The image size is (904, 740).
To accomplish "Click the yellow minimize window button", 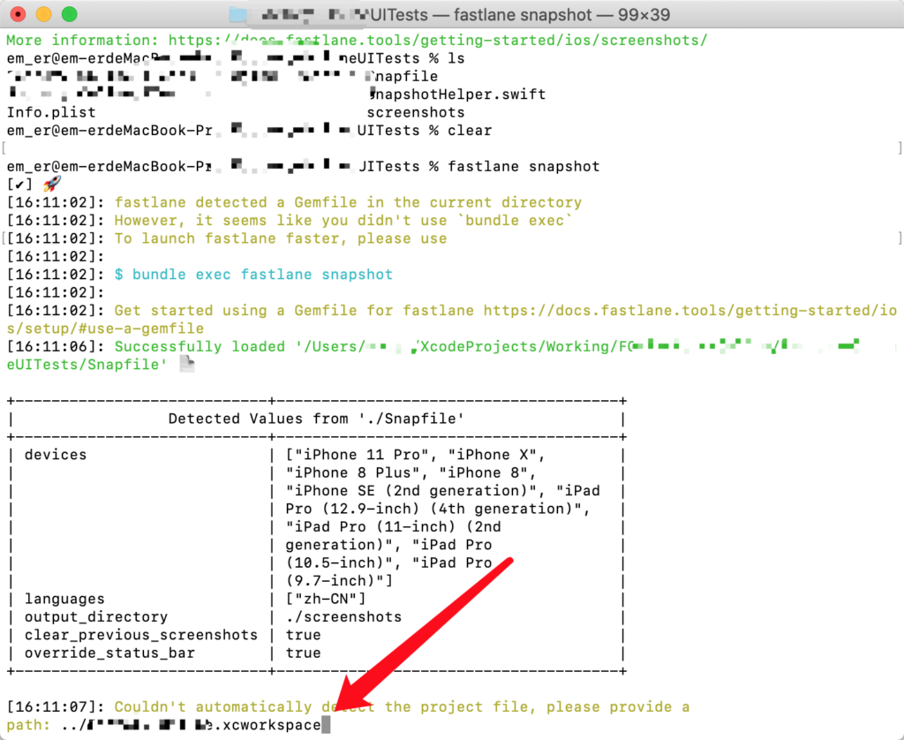I will pos(44,14).
